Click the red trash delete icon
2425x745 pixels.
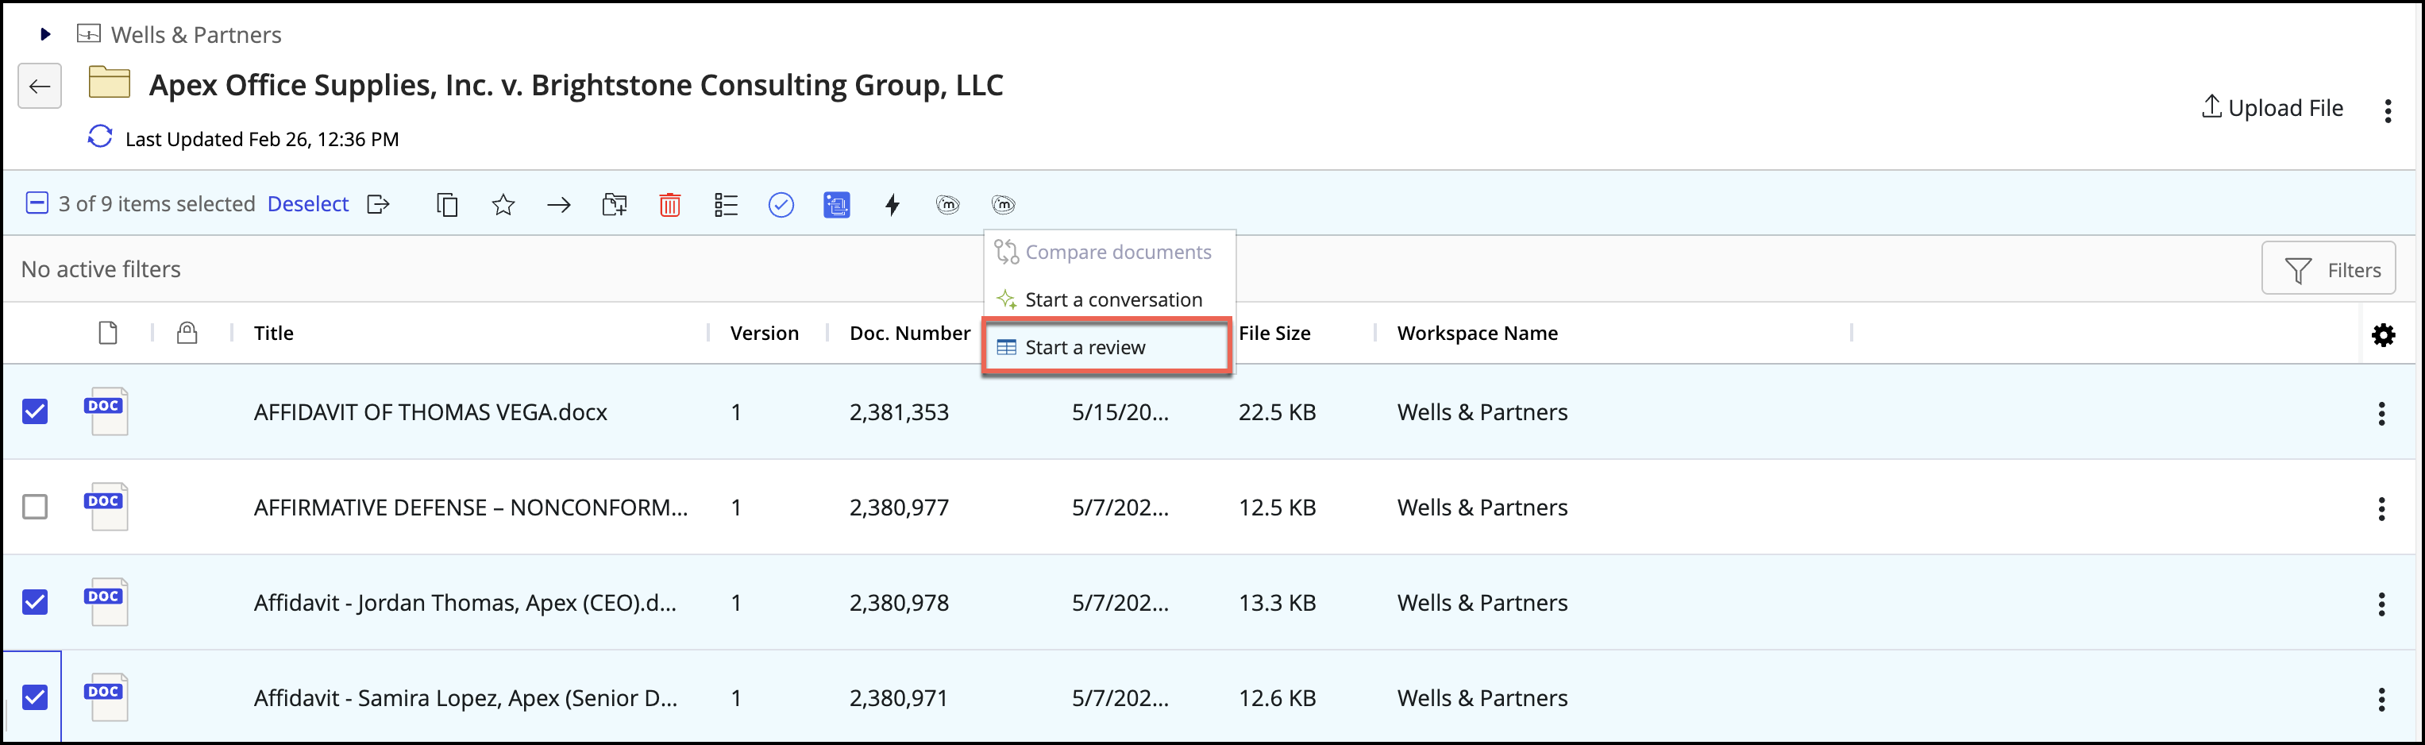pos(669,204)
